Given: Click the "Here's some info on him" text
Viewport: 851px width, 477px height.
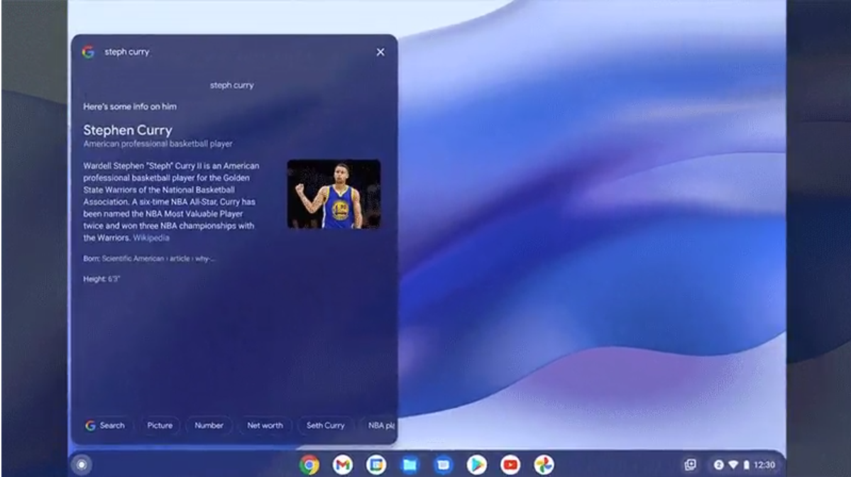Looking at the screenshot, I should [x=130, y=106].
